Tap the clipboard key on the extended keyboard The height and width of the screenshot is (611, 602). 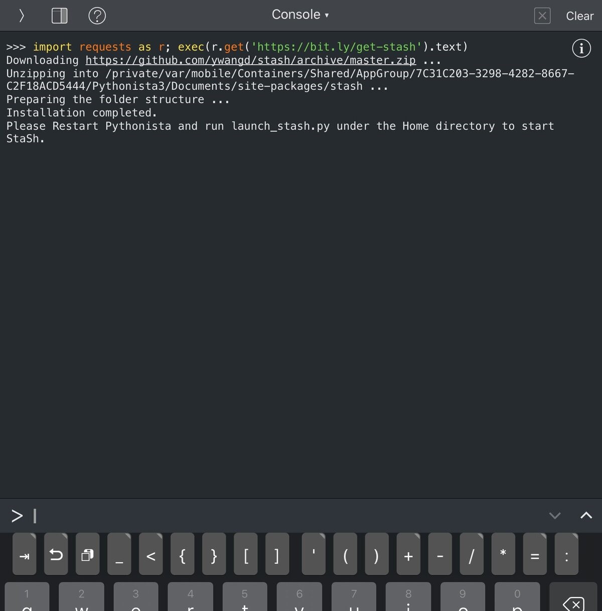(87, 555)
